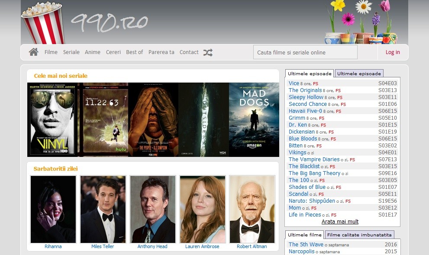Open the 11.22.63 series poster
429x255 pixels.
[103, 120]
